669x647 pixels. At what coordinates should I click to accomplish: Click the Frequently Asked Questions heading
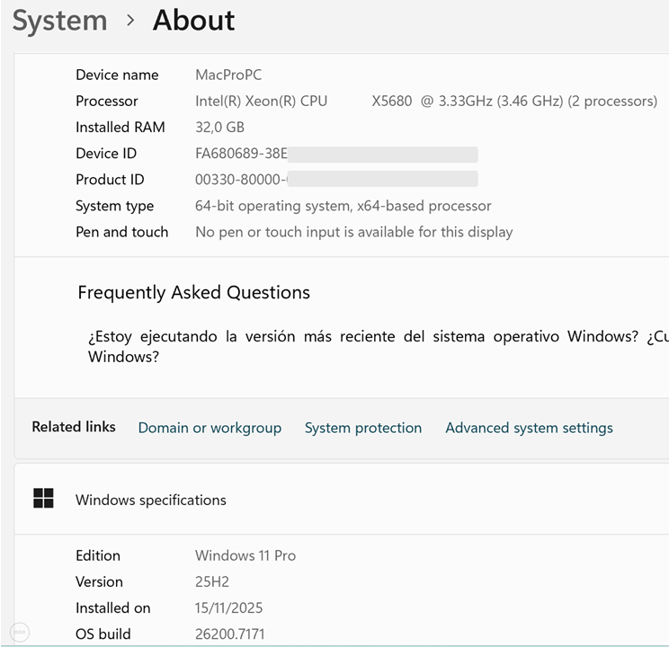tap(193, 292)
